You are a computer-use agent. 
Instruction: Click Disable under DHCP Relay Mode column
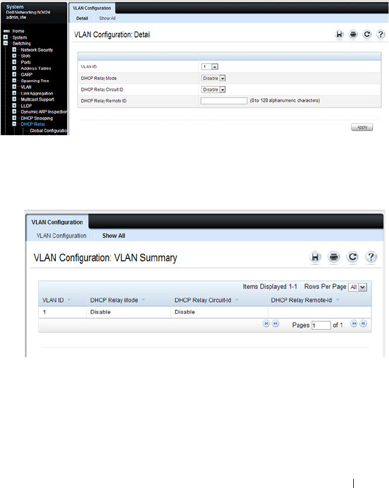coord(100,312)
